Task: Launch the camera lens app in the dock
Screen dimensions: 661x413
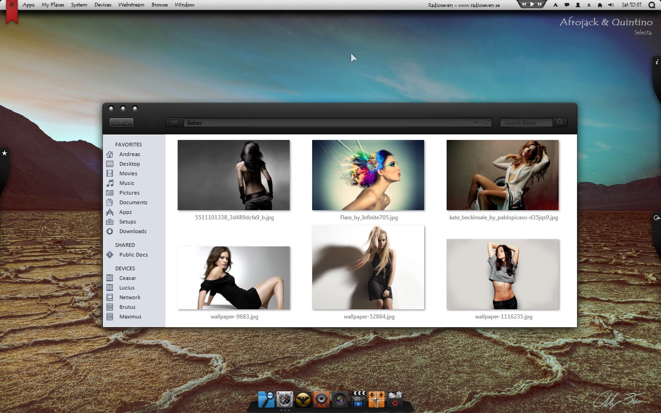Action: point(340,400)
